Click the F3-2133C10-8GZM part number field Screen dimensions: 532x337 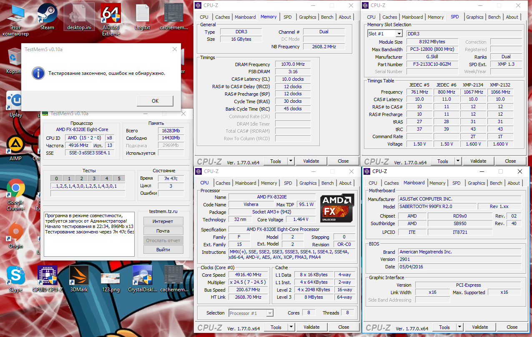[432, 64]
